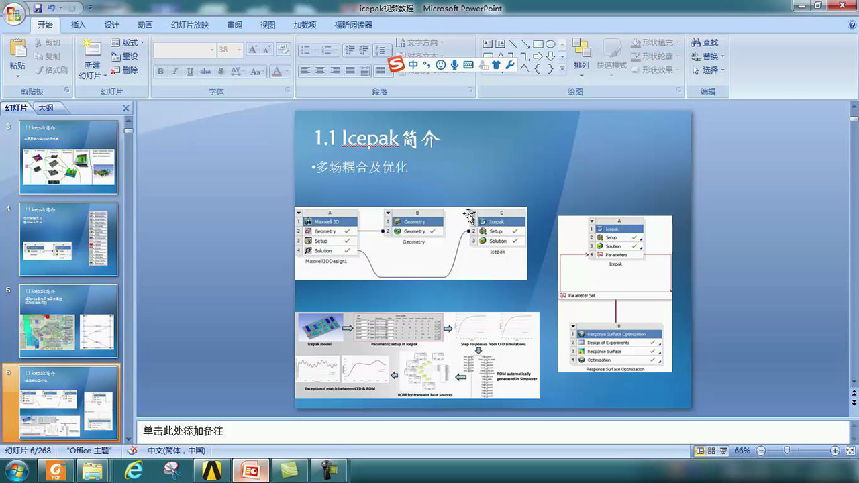
Task: Select text box shape in gallery
Action: tap(489, 44)
